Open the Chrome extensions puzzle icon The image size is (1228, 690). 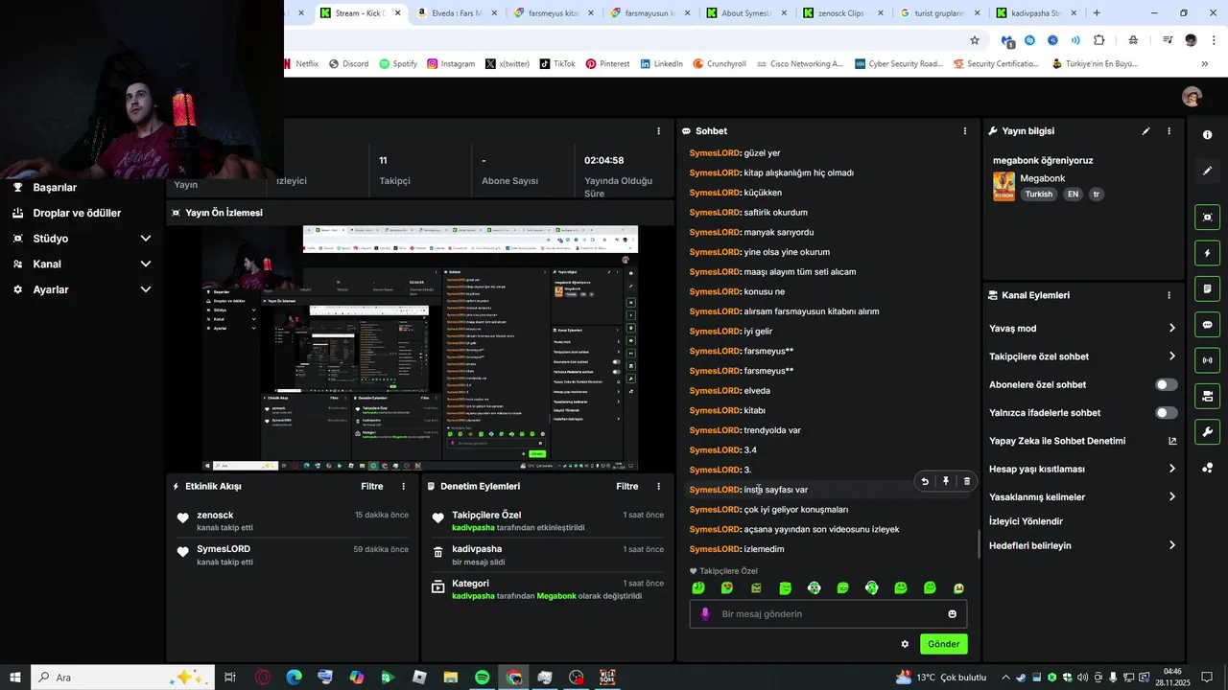coord(1099,40)
